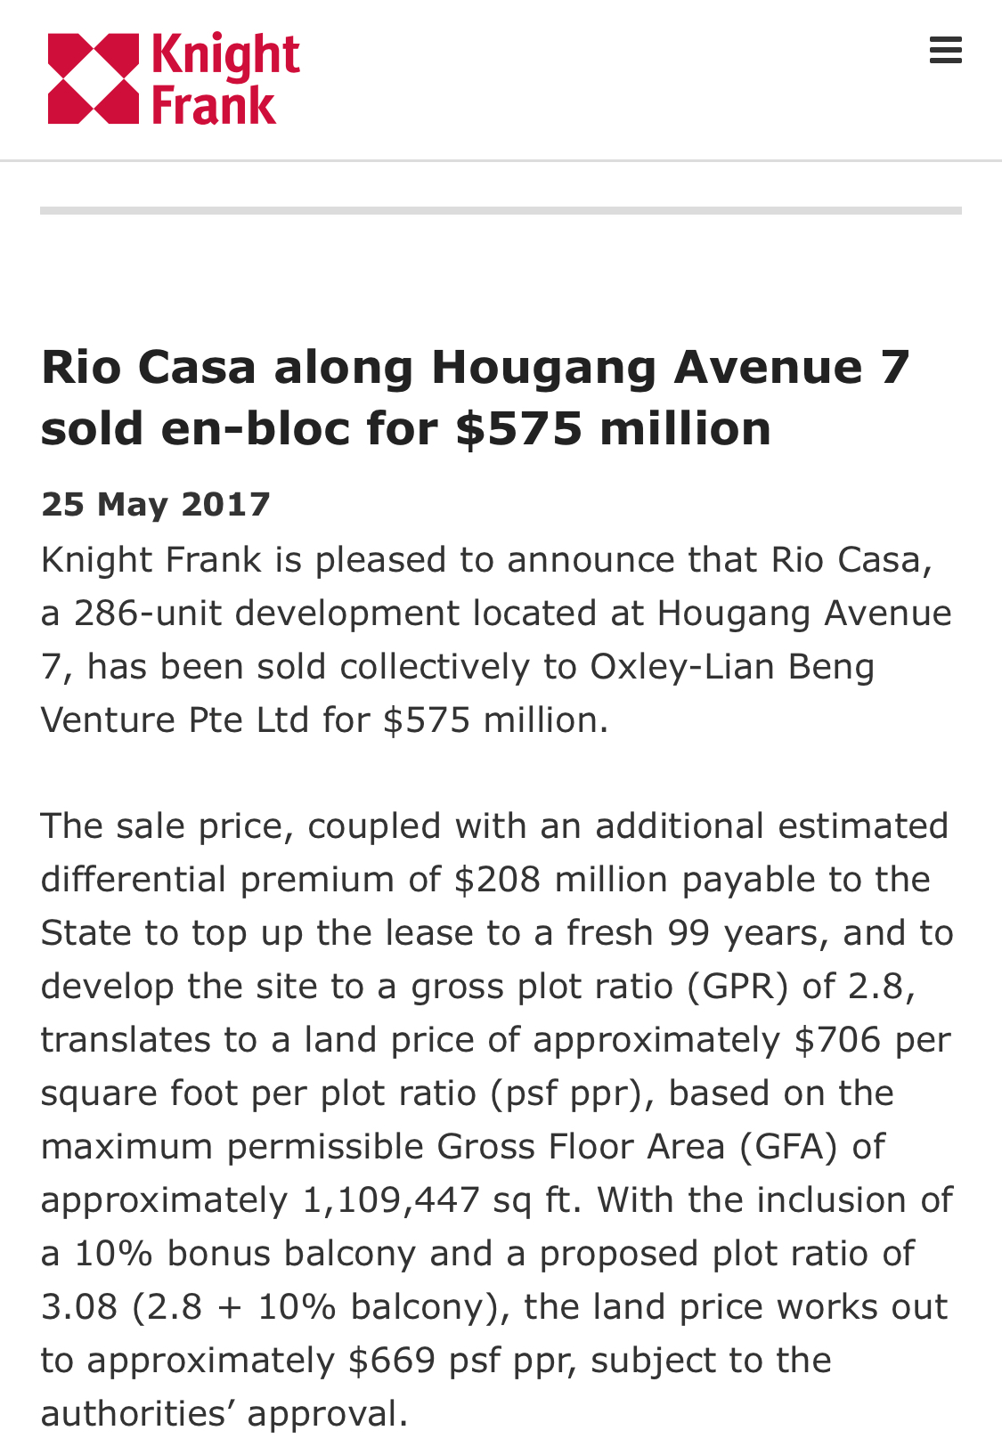Viewport: 1002px width, 1455px height.
Task: Click the paragraph about differential premium
Action: pos(497,1119)
